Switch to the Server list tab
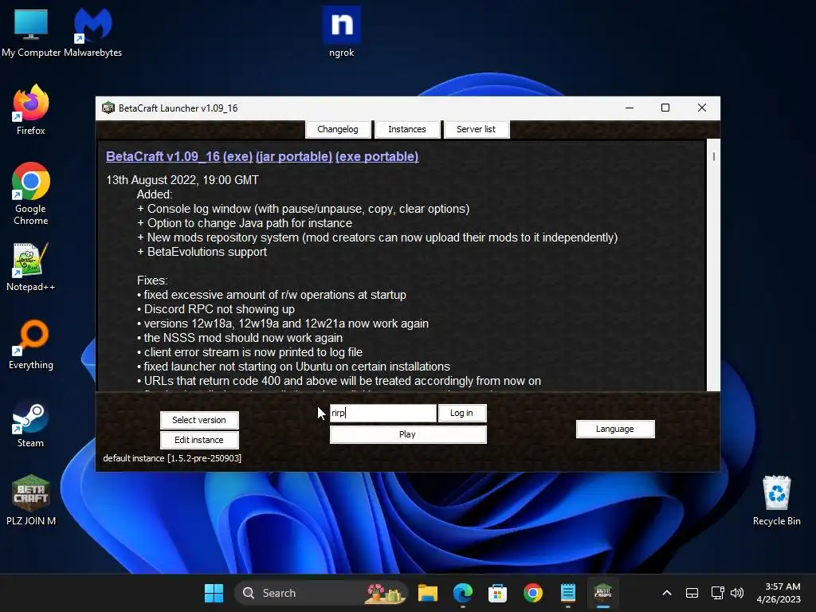Screen dimensions: 816x612 pos(477,129)
